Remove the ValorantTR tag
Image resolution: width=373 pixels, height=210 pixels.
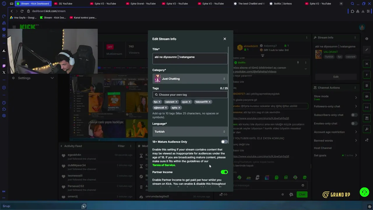tap(210, 102)
